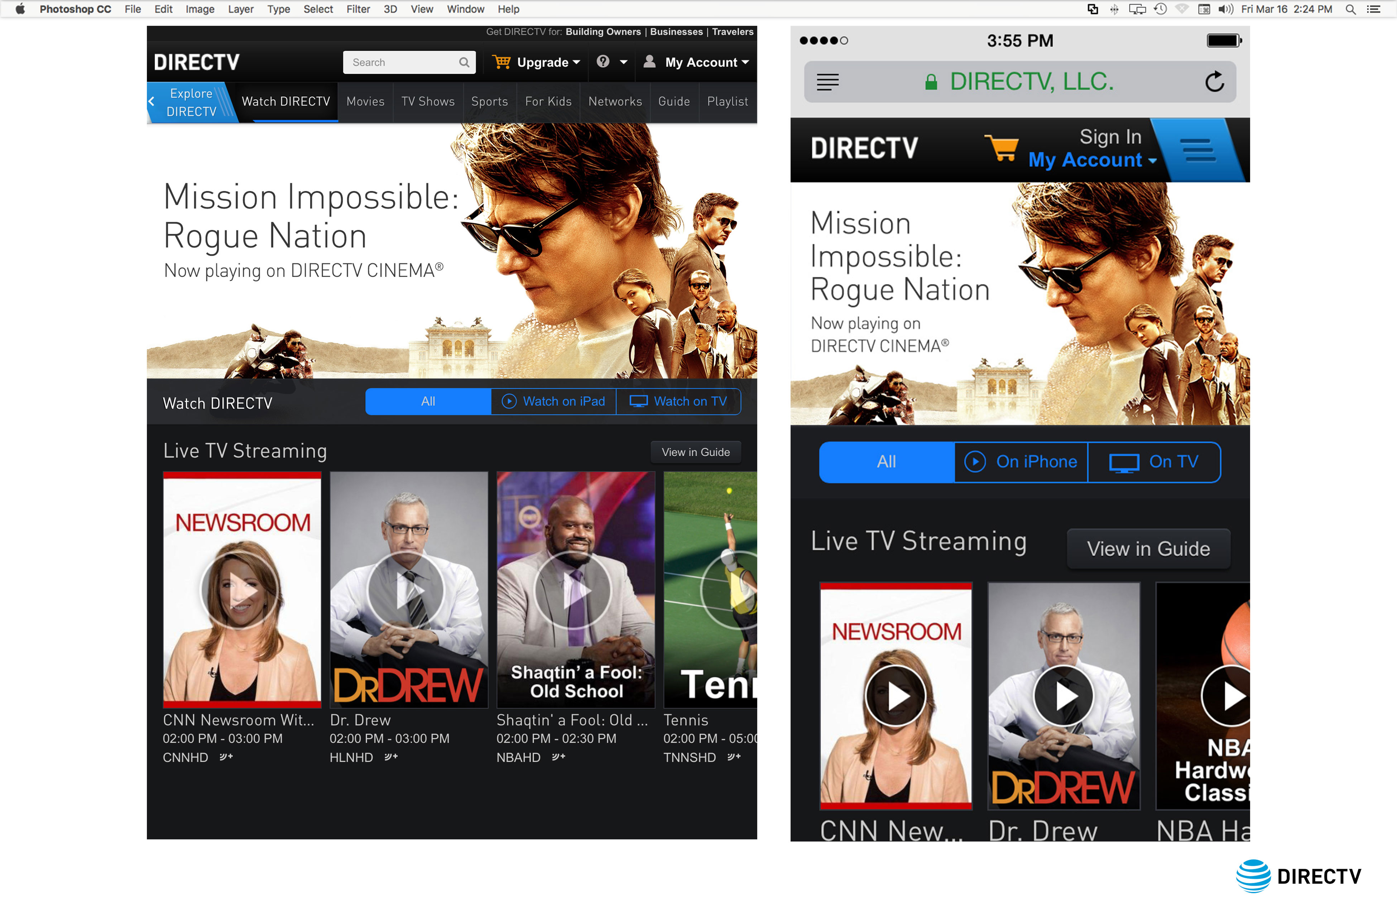Image resolution: width=1397 pixels, height=920 pixels.
Task: Go to the TV Shows tab
Action: [428, 102]
